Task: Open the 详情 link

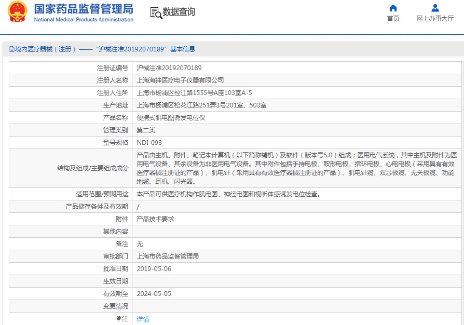Action: [143, 319]
